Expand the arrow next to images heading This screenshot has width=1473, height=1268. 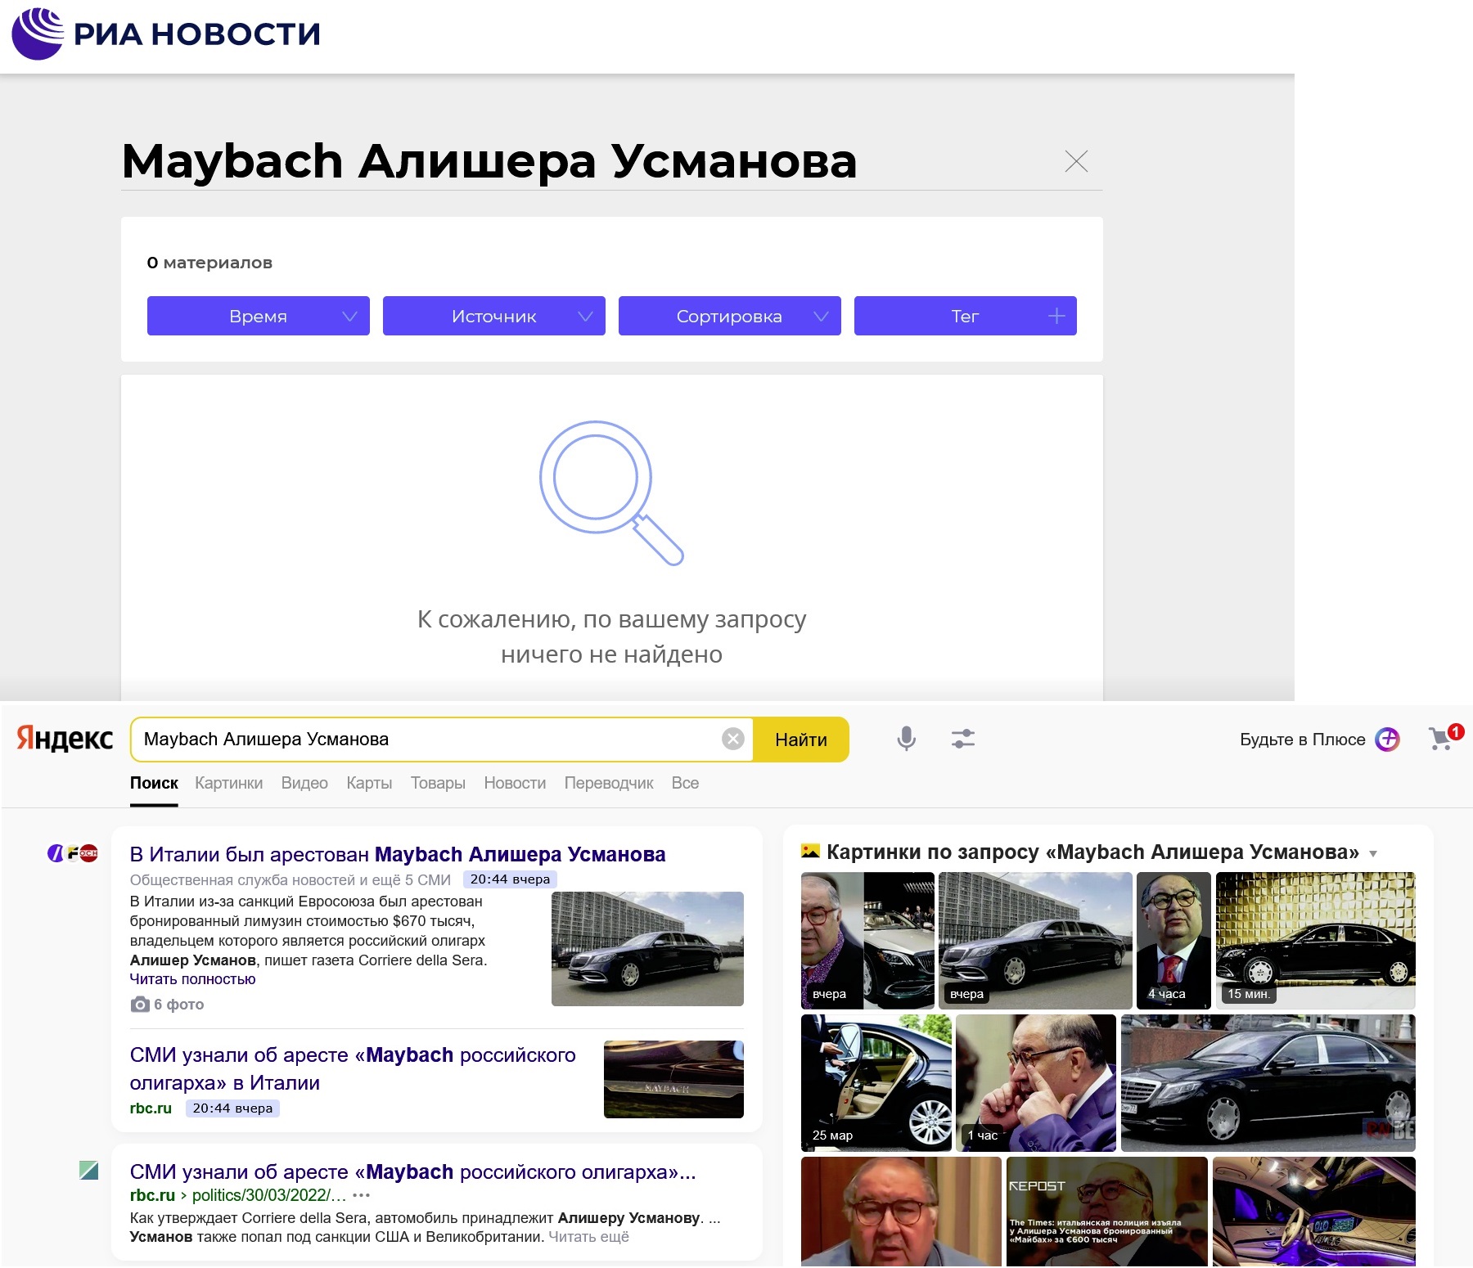[1373, 854]
